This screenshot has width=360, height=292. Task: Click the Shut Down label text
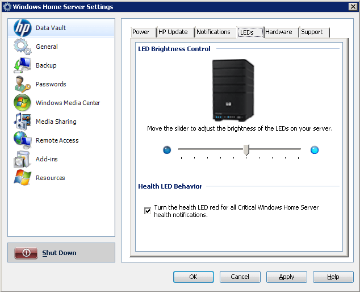pos(59,253)
